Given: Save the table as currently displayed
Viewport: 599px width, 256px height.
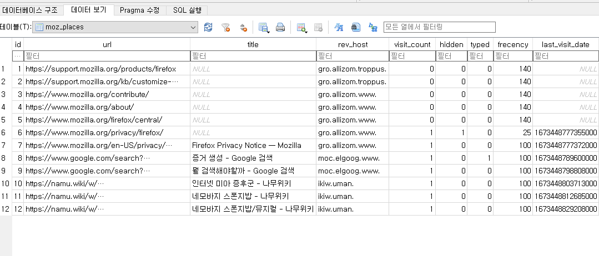Looking at the screenshot, I should (264, 27).
